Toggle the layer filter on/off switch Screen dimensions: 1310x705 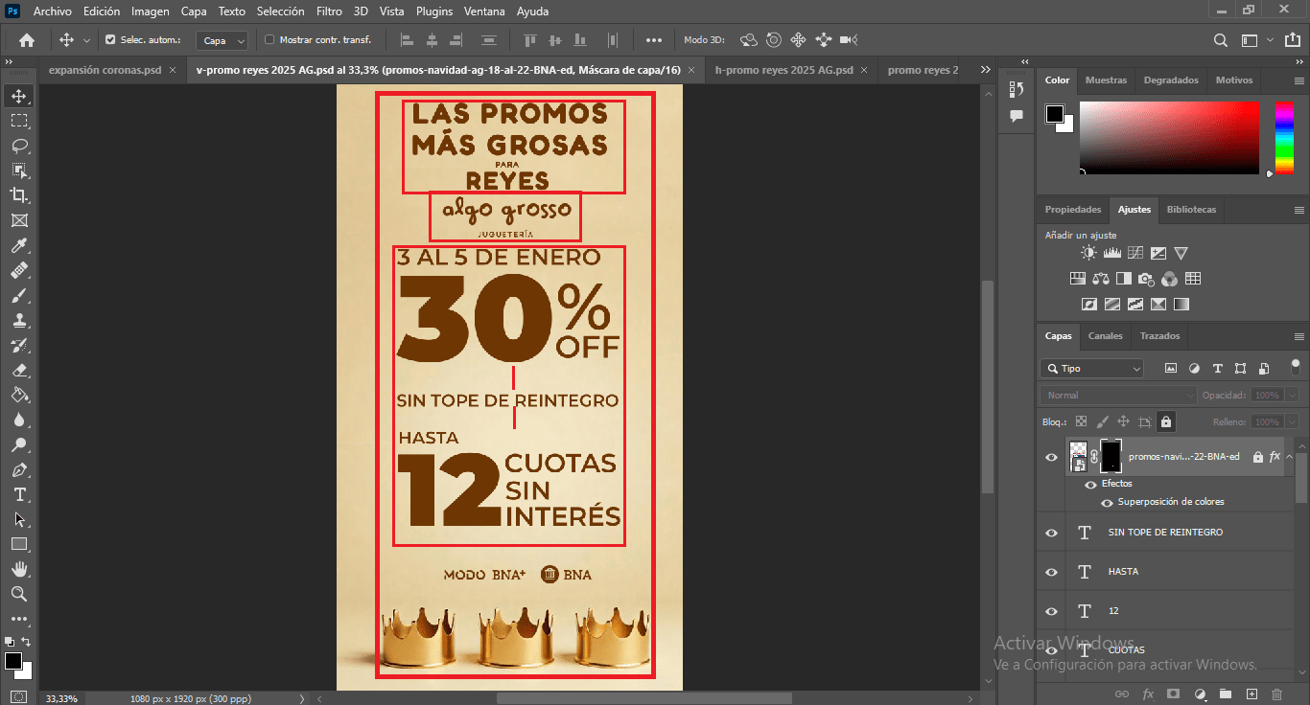point(1296,367)
